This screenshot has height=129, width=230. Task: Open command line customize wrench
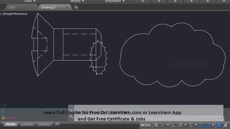click(x=71, y=116)
